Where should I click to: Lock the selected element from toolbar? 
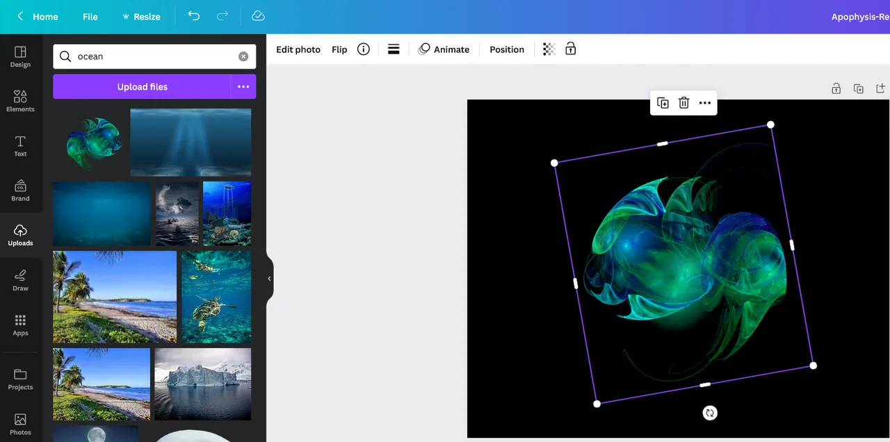570,49
